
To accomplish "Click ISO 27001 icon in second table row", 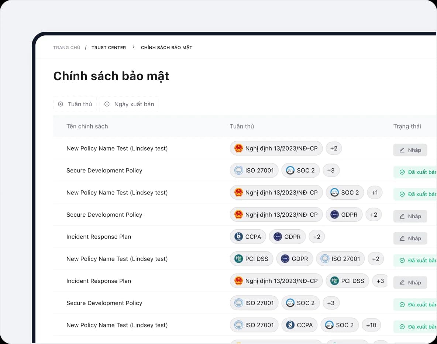I will click(238, 170).
